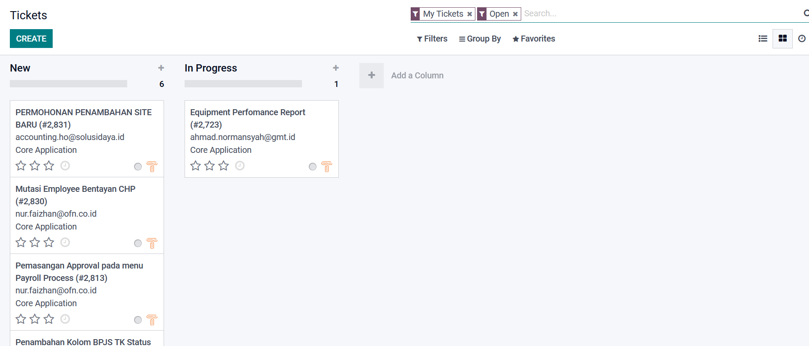Open the Group By dropdown
The width and height of the screenshot is (809, 346).
480,39
